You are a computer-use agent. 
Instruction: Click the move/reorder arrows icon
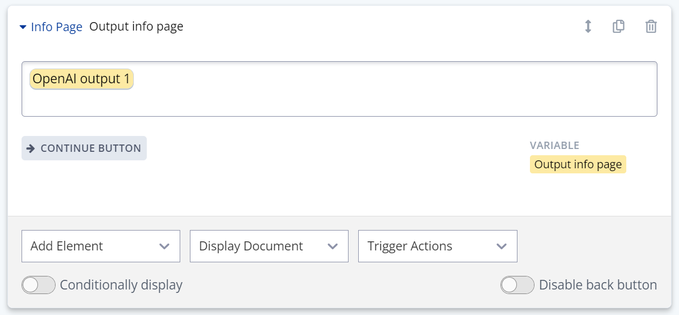[x=588, y=27]
